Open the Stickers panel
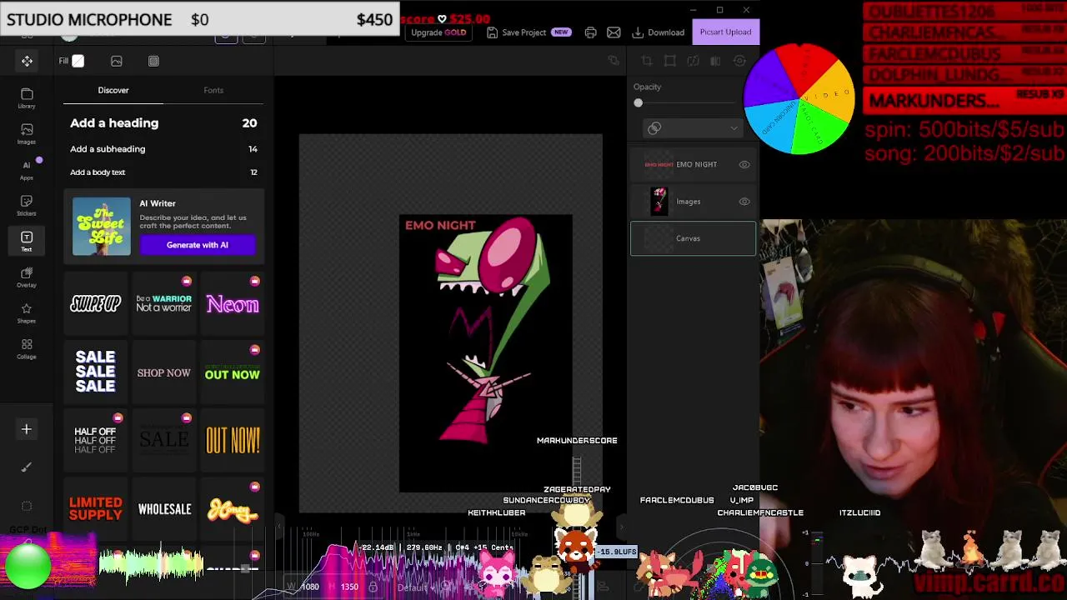Image resolution: width=1067 pixels, height=600 pixels. click(27, 206)
